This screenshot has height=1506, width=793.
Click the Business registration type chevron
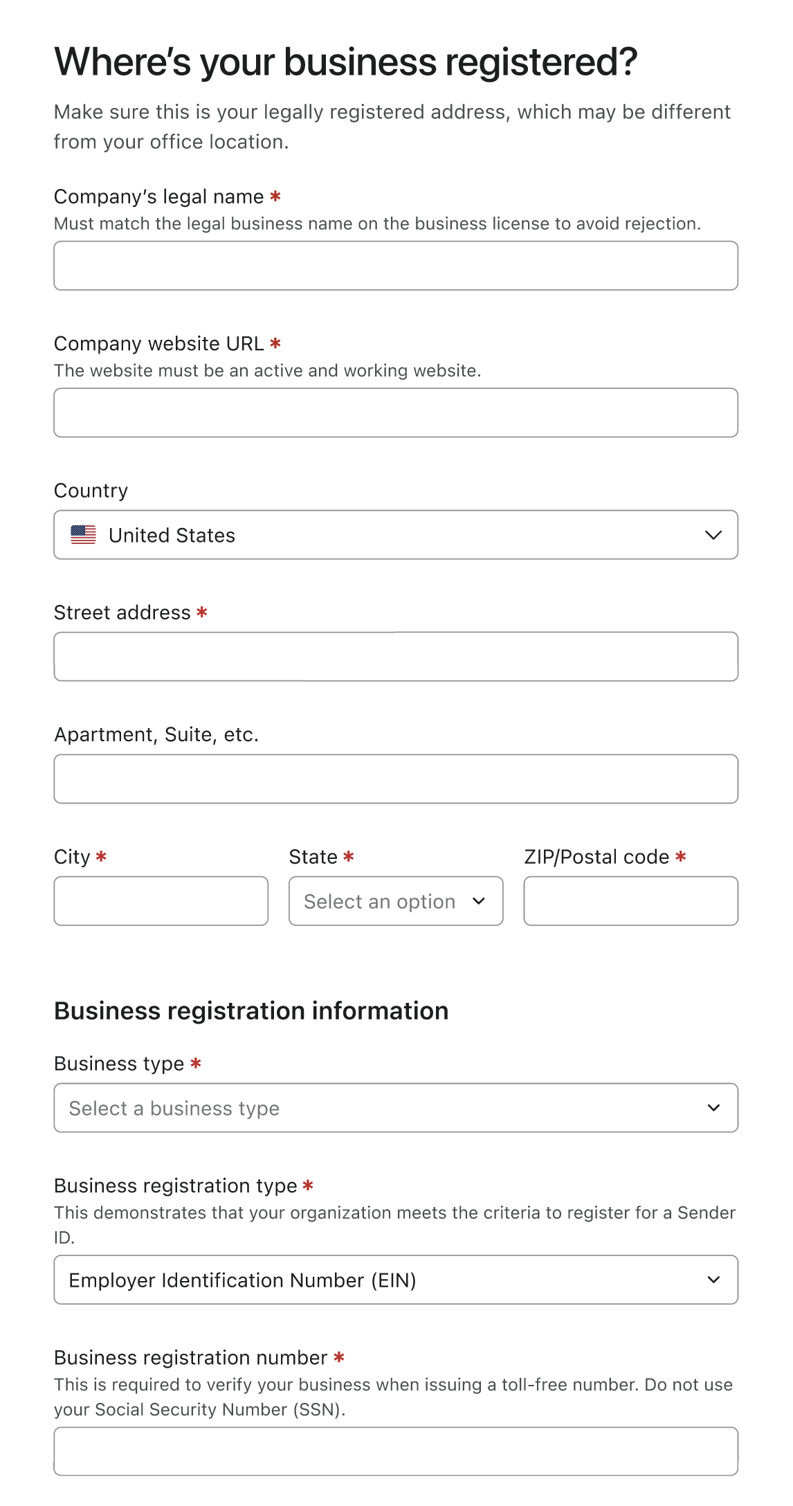pos(713,1280)
